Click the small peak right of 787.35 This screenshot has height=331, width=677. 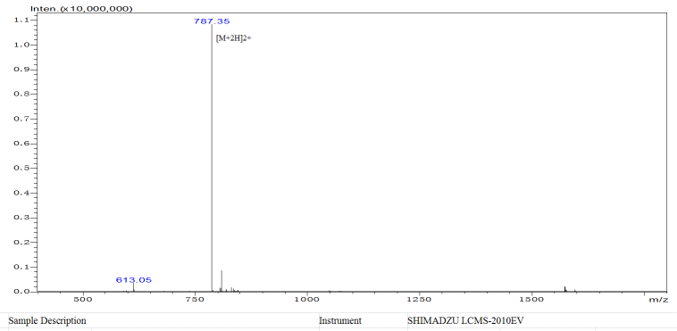pos(221,280)
